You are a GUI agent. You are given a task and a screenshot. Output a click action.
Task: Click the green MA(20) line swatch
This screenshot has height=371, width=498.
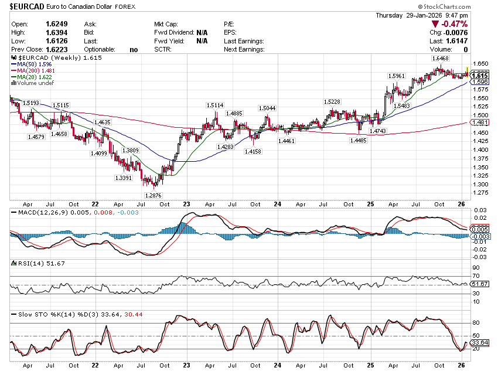[14, 77]
